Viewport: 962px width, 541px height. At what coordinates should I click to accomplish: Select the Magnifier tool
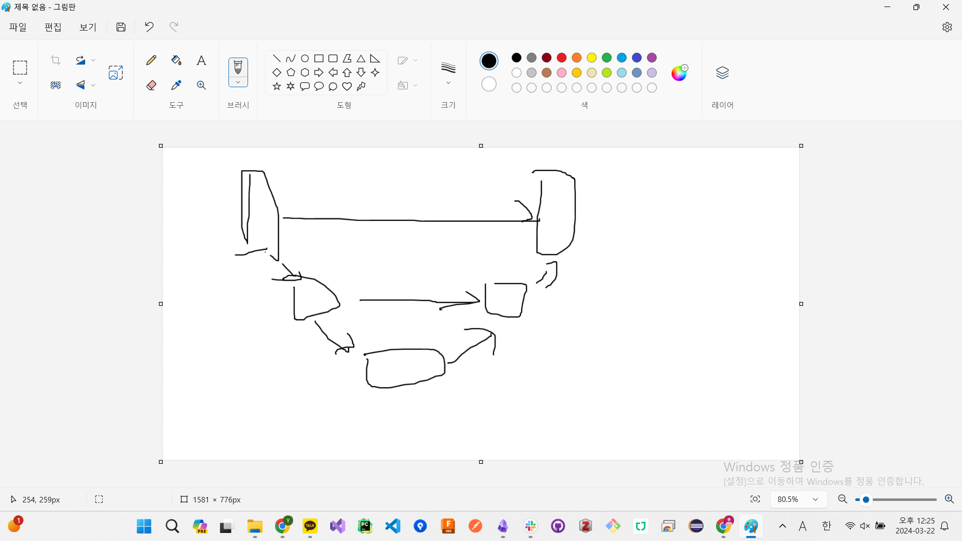[201, 85]
